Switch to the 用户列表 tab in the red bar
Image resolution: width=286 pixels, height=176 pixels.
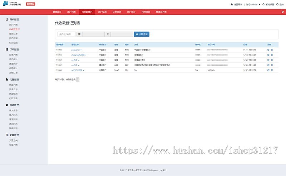pyautogui.click(x=71, y=12)
